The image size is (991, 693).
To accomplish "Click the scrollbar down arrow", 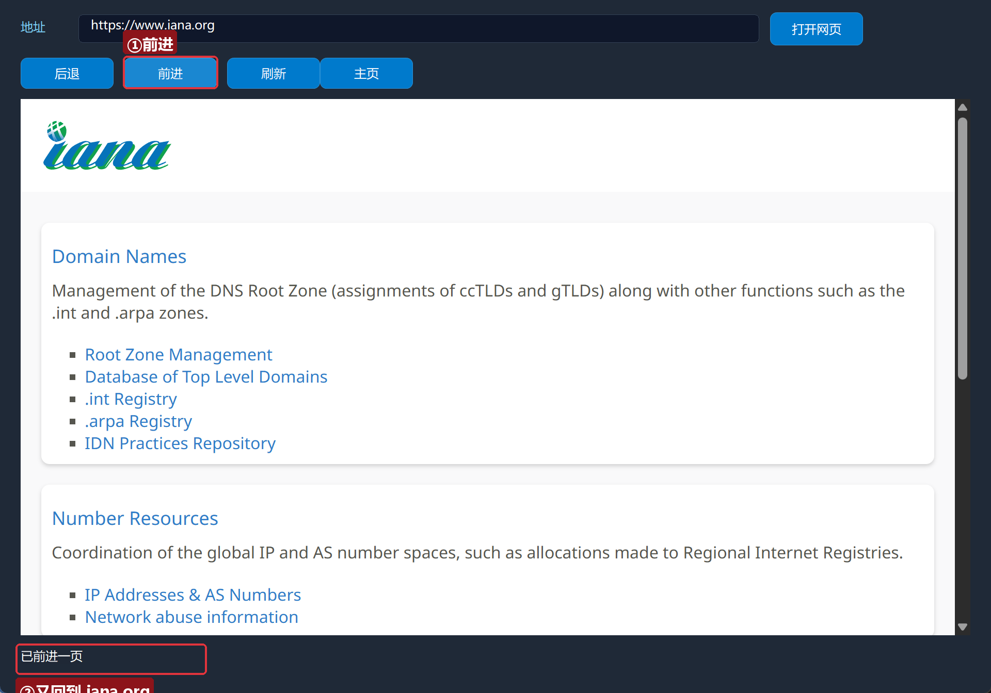I will coord(963,627).
